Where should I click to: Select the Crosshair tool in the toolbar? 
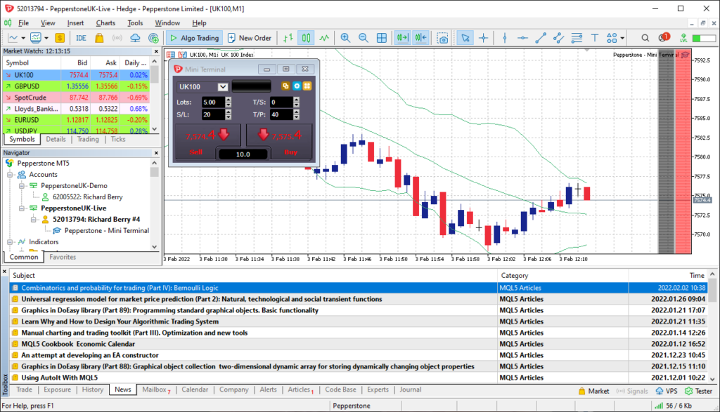pos(483,37)
